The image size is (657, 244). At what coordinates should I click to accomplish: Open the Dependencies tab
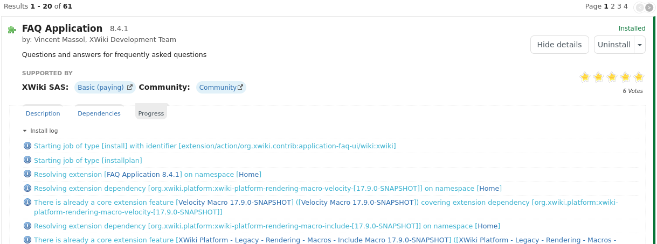tap(99, 113)
